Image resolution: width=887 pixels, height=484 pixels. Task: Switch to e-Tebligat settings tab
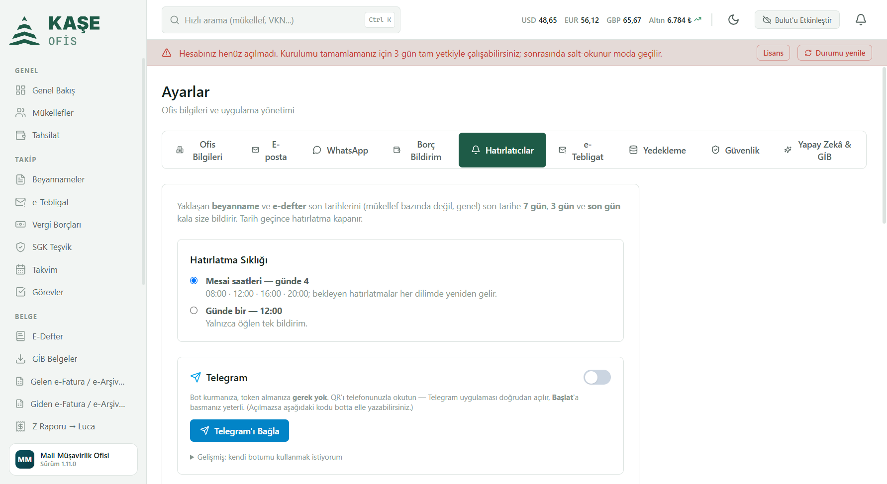coord(581,150)
